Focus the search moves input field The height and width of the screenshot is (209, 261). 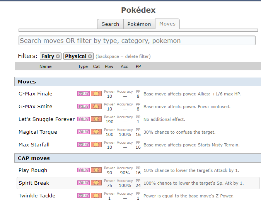(x=137, y=41)
